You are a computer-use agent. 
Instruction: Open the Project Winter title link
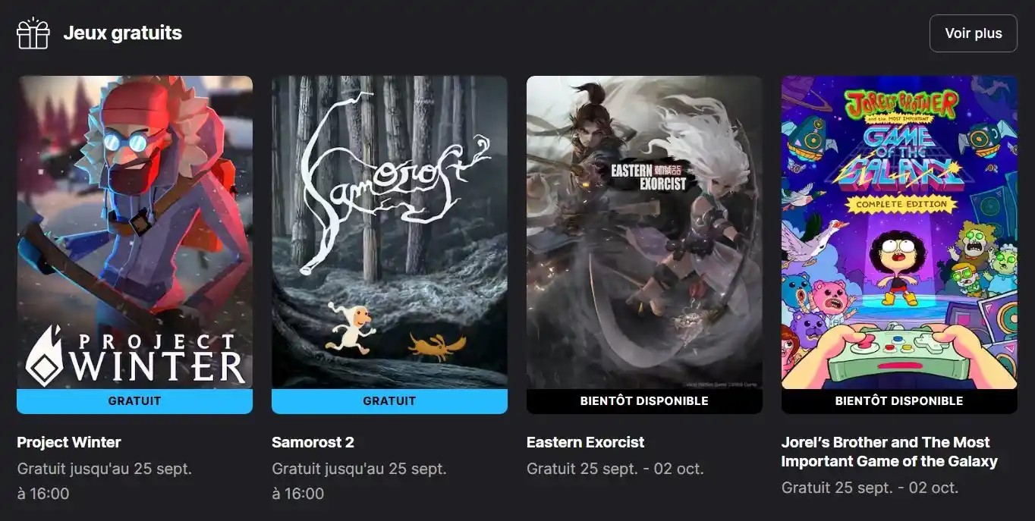pos(69,442)
